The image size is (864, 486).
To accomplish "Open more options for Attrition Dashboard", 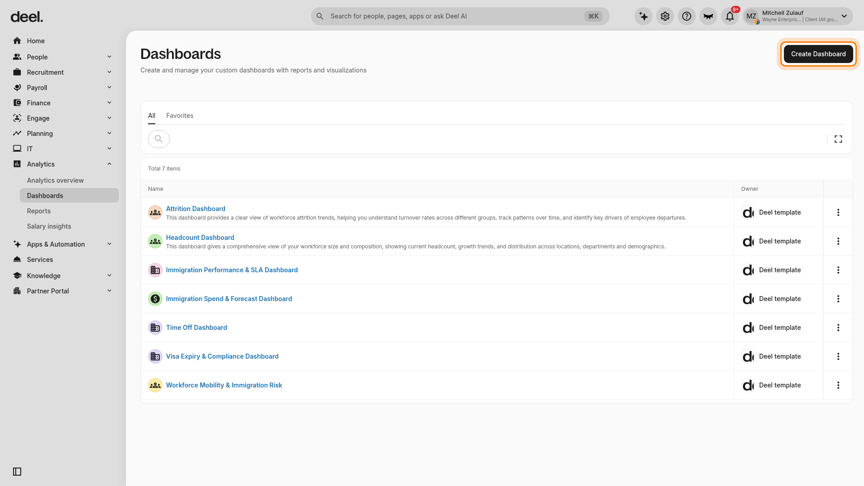I will click(838, 212).
